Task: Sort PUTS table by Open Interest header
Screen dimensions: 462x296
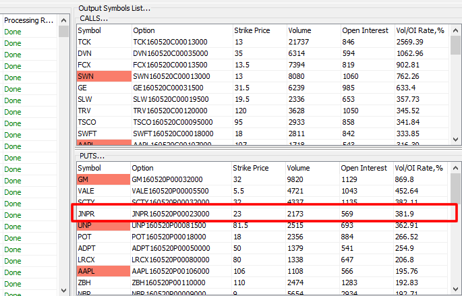Action: coord(366,168)
